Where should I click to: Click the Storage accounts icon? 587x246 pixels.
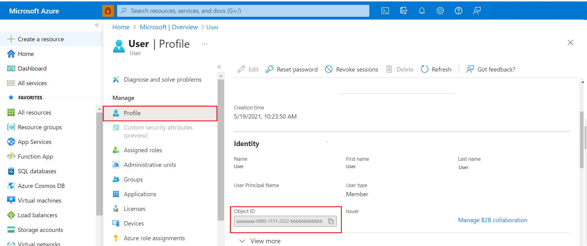11,230
